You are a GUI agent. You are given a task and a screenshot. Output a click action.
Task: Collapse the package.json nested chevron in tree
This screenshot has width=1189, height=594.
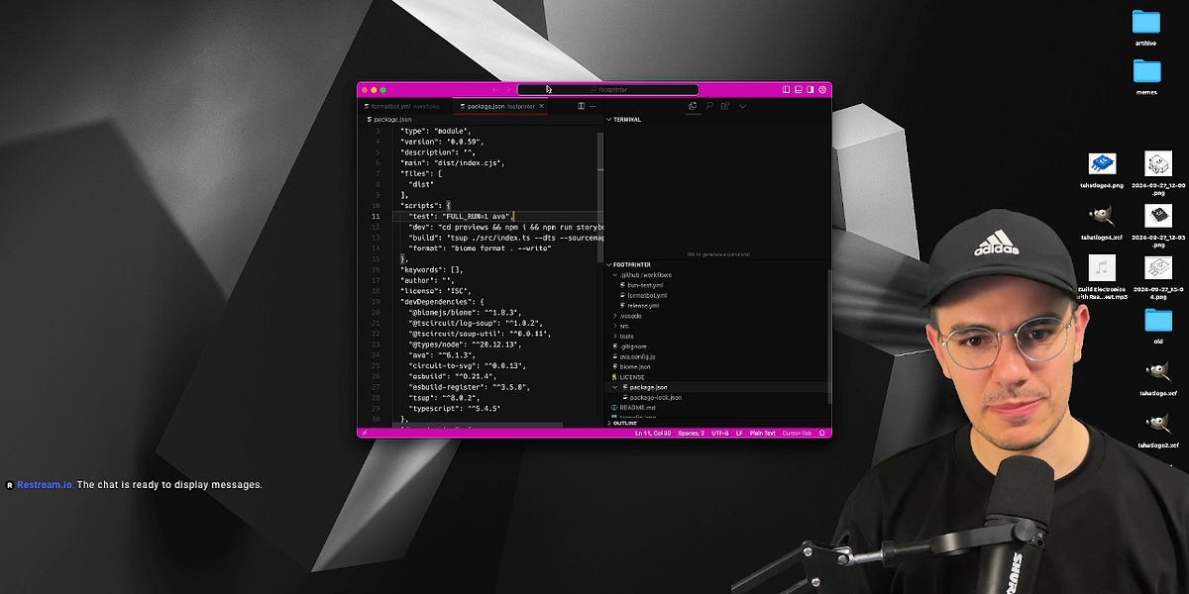pyautogui.click(x=614, y=387)
